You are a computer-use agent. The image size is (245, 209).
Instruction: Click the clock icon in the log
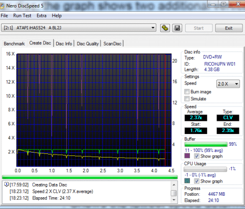pyautogui.click(x=7, y=185)
